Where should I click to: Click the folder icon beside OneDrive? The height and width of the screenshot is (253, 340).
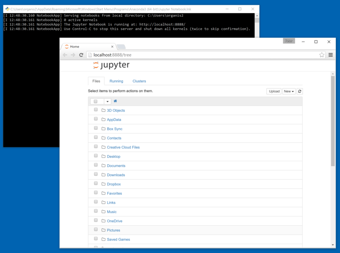click(x=103, y=221)
